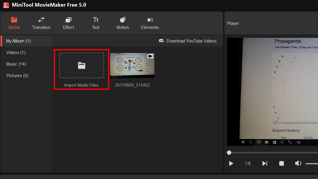
Task: Click the player seek bar handle
Action: coord(229,153)
